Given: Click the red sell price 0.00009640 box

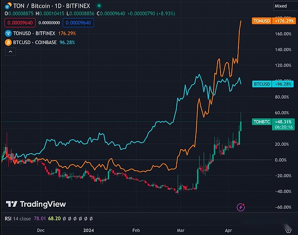Looking at the screenshot, I should click(x=20, y=23).
